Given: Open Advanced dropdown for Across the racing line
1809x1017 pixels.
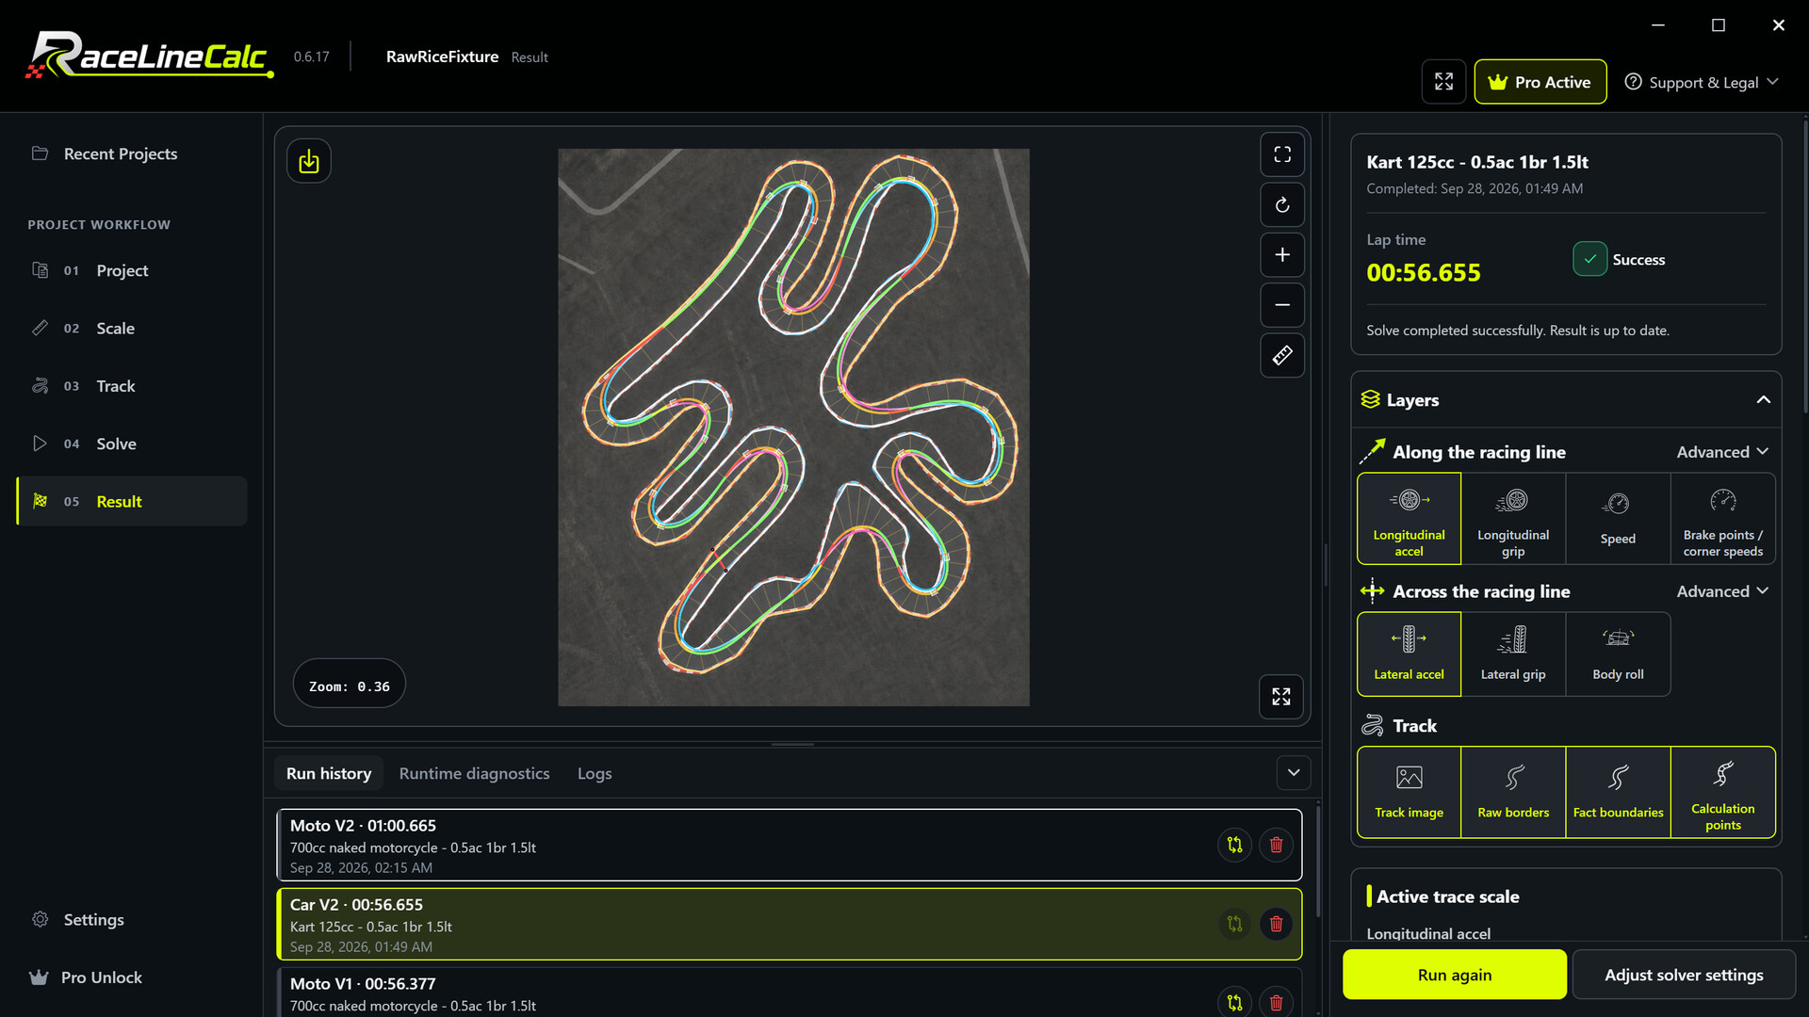Looking at the screenshot, I should (1722, 591).
